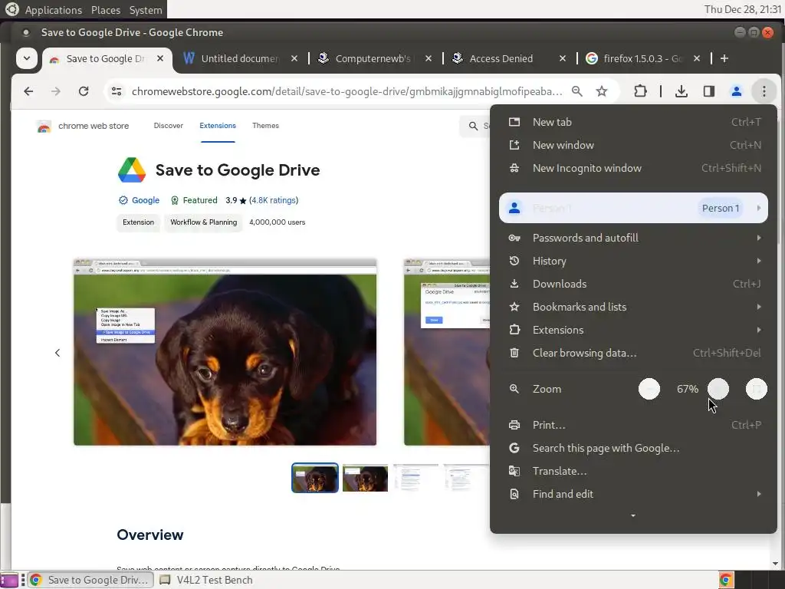The width and height of the screenshot is (785, 589).
Task: Click the clock showing Thu Dec 28
Action: click(742, 9)
